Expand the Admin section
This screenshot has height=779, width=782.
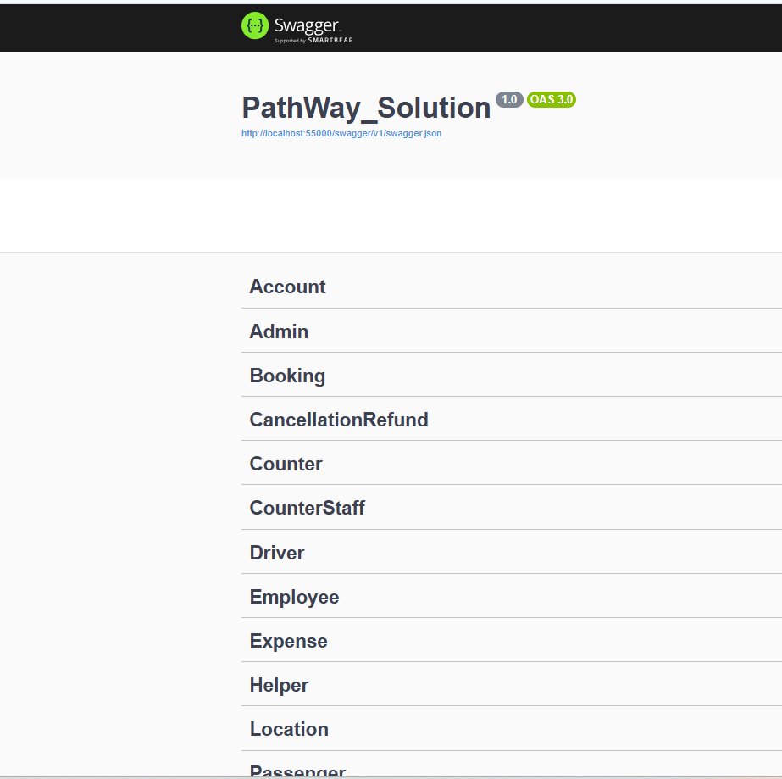tap(279, 331)
